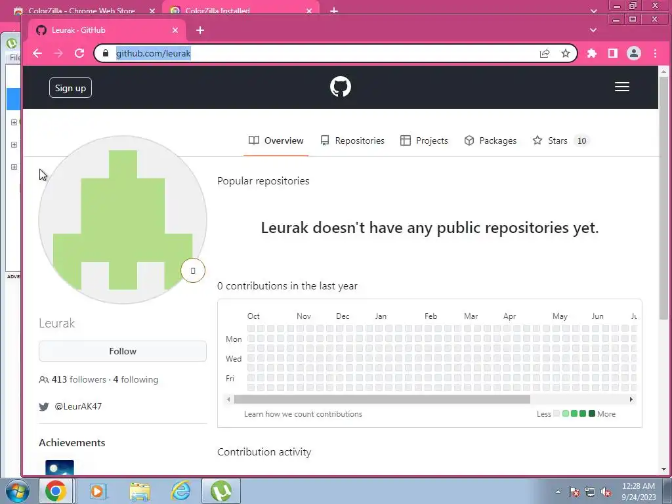Share this page via the share icon
Image resolution: width=672 pixels, height=504 pixels.
545,53
